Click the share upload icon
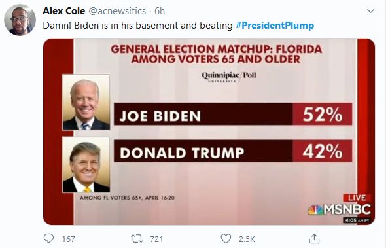Screen dimensions: 388x248 tap(314, 239)
